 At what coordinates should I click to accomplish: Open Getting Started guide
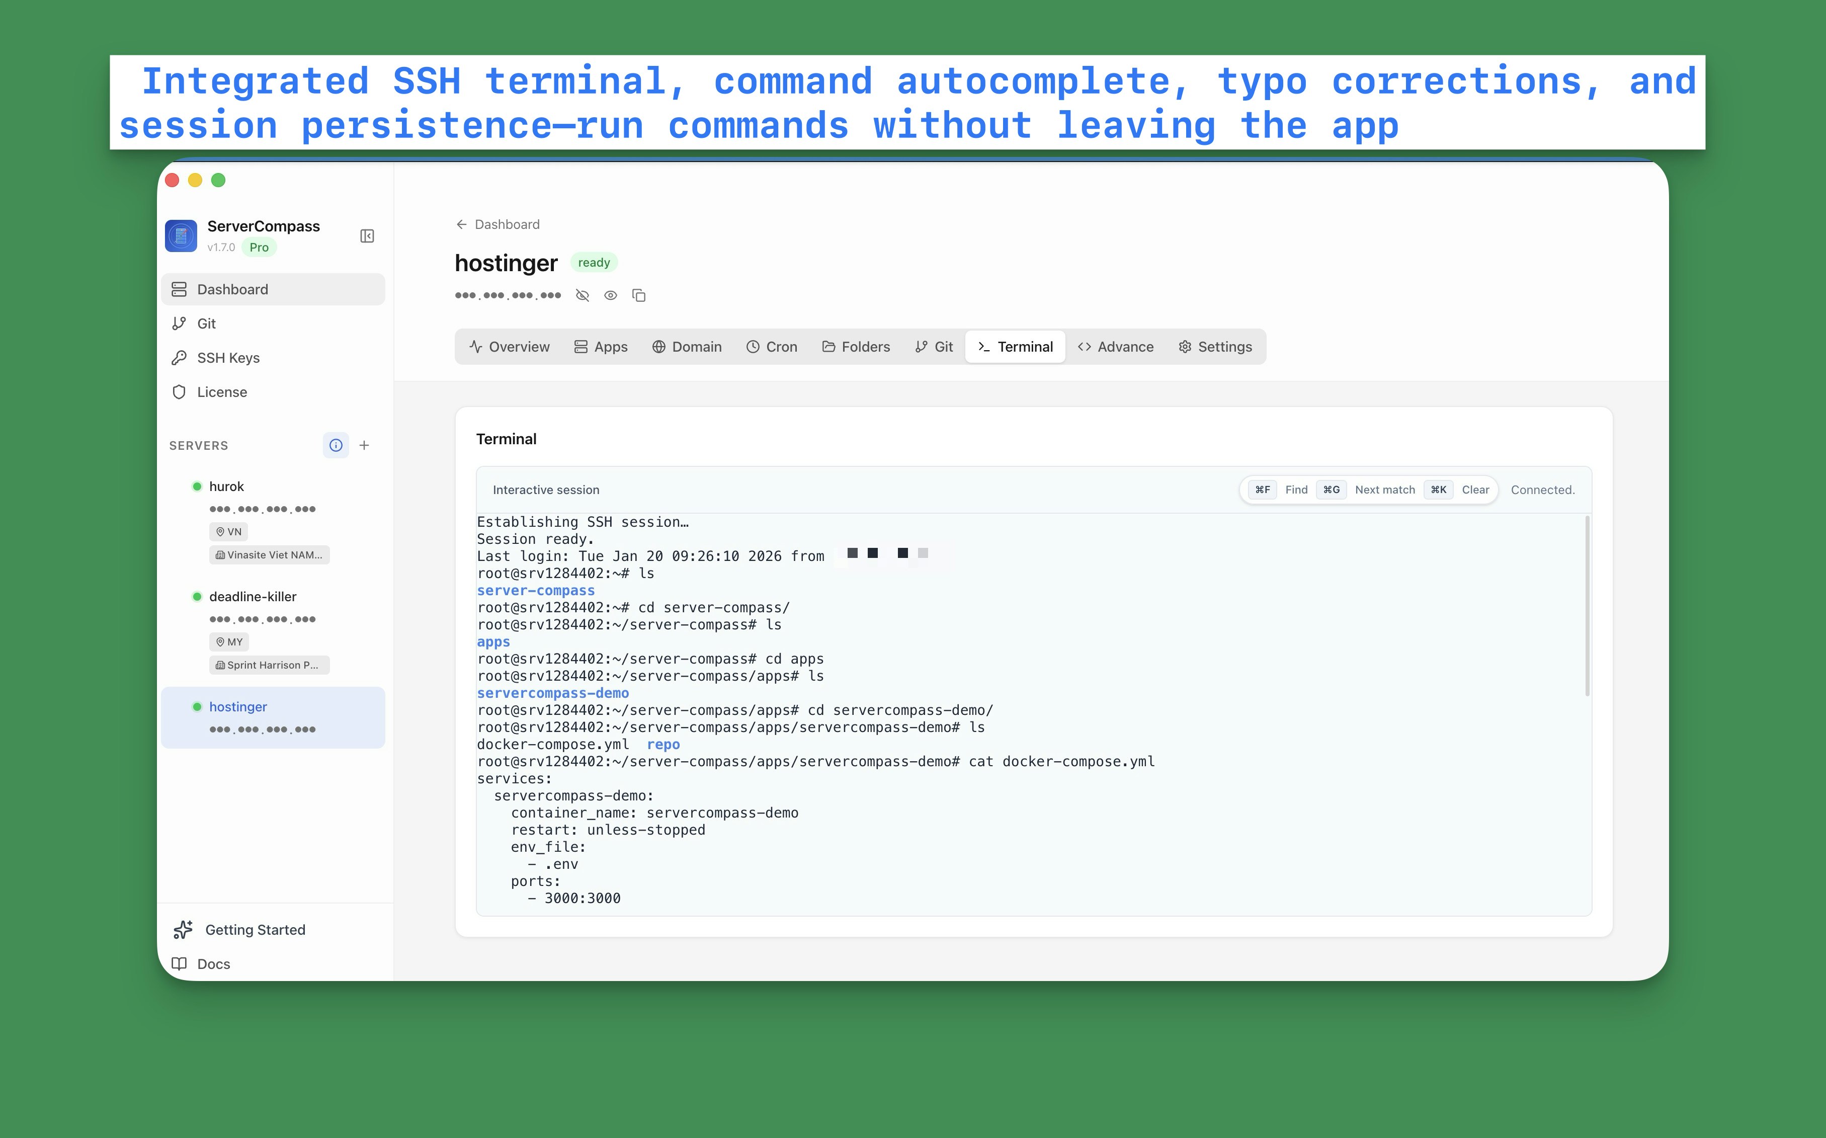[x=255, y=930]
